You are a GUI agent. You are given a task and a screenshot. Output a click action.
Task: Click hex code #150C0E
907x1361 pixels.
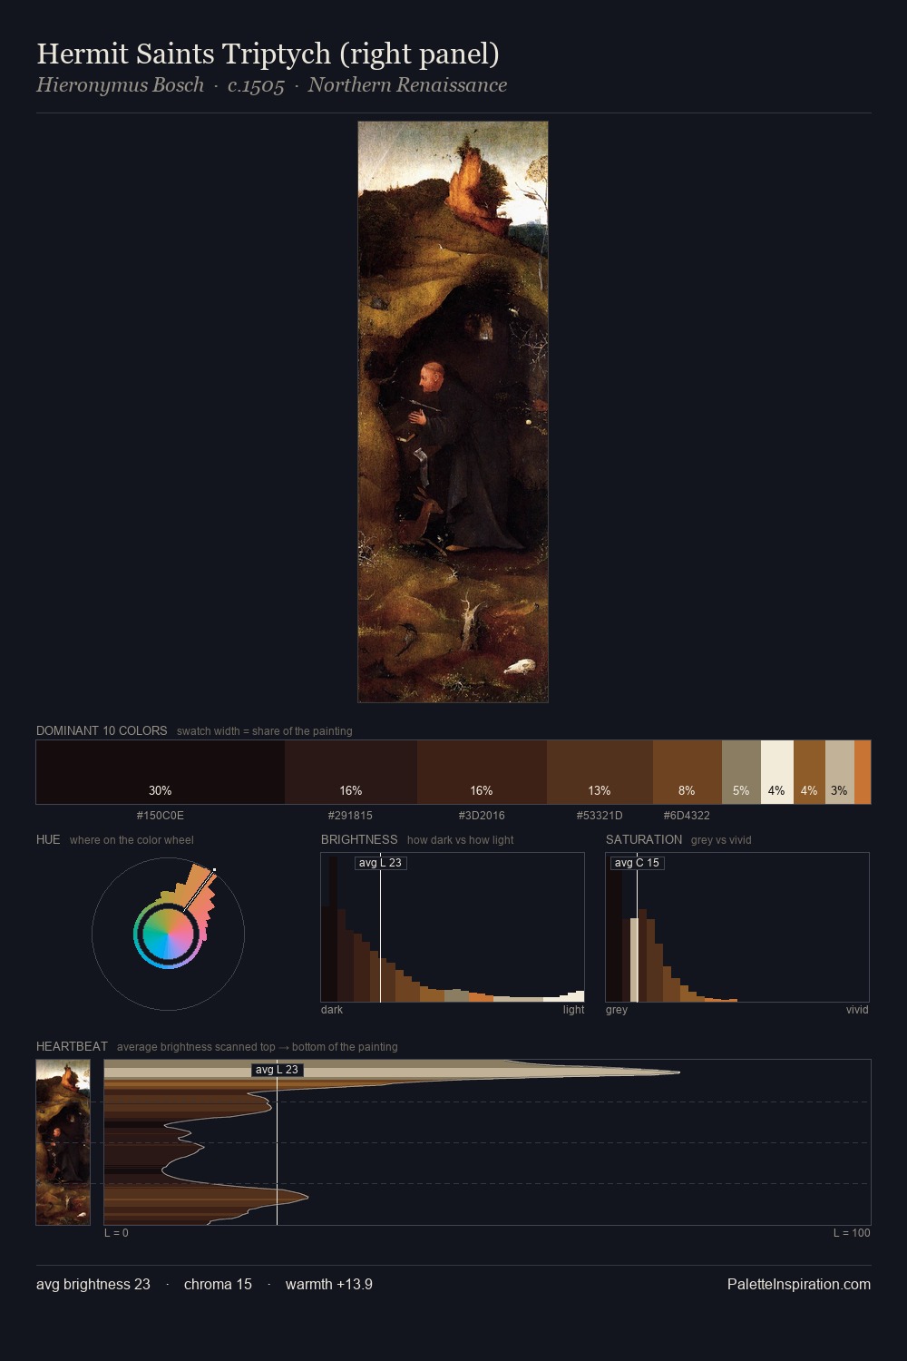point(161,816)
